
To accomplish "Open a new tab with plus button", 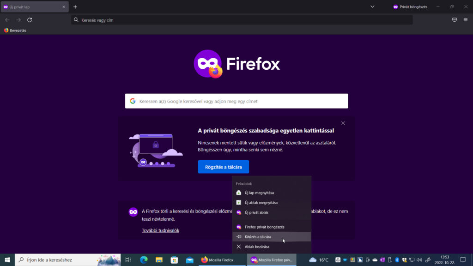I will point(75,6).
